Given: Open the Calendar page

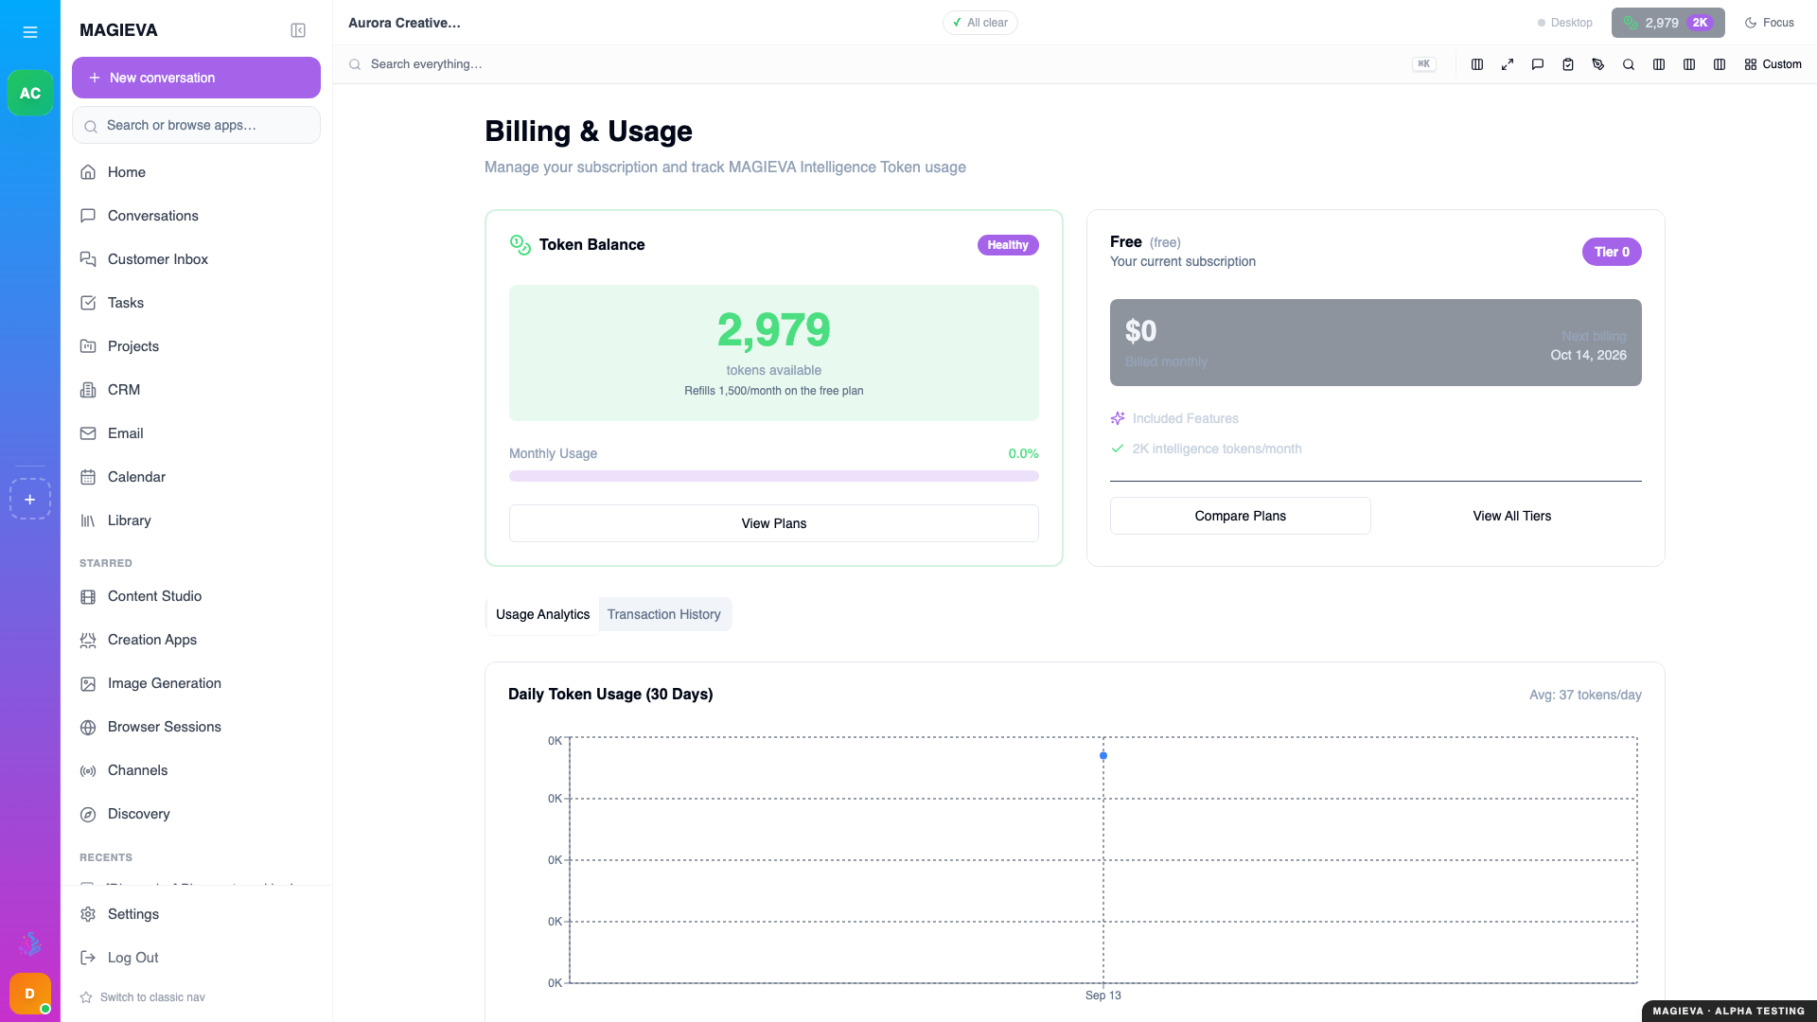Looking at the screenshot, I should pyautogui.click(x=197, y=477).
